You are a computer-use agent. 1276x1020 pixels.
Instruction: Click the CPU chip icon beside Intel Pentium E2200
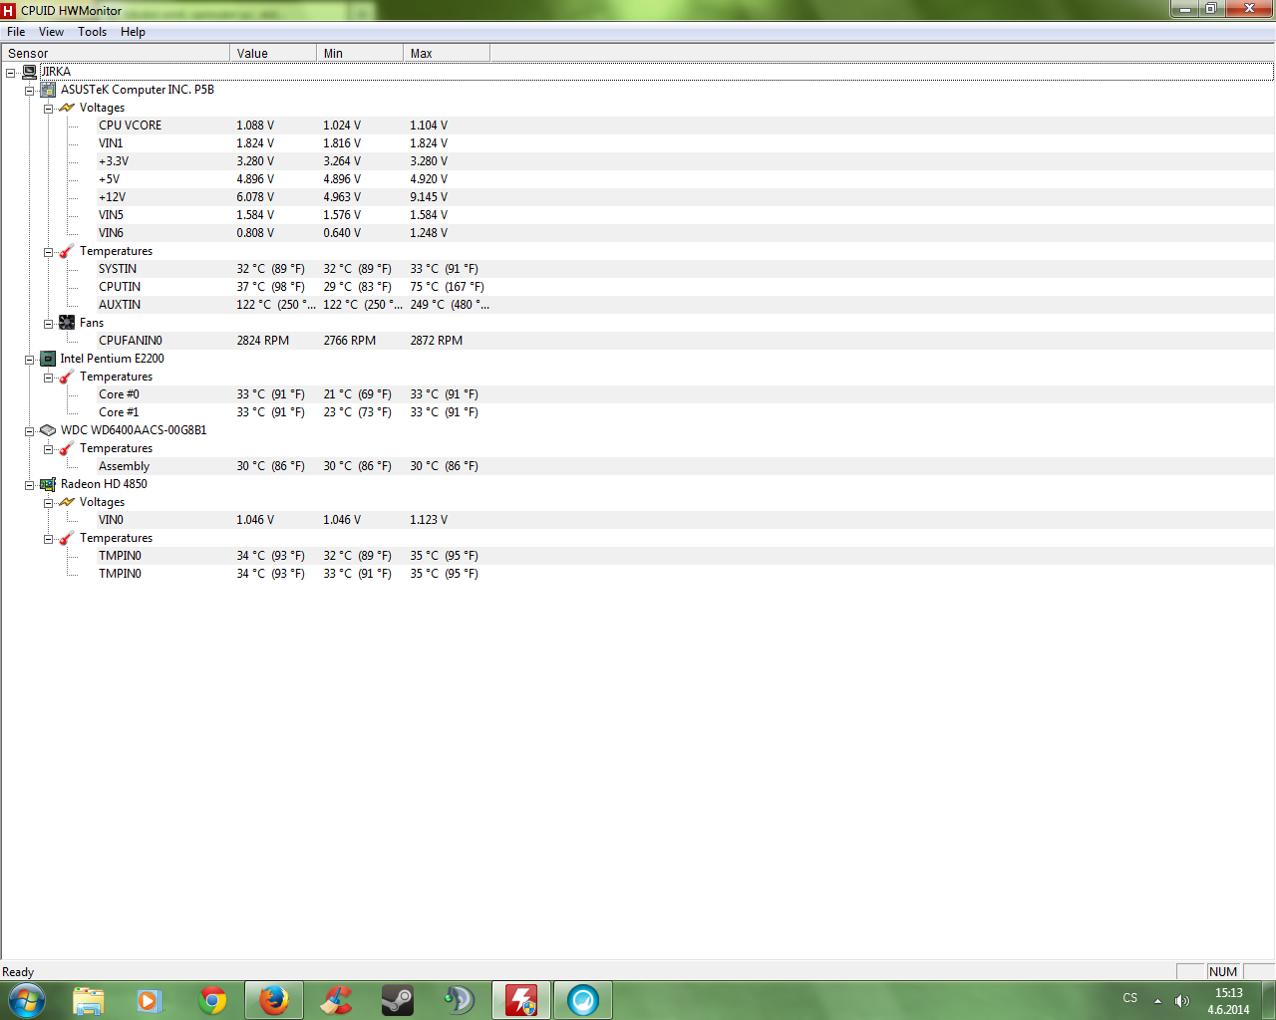[x=48, y=359]
